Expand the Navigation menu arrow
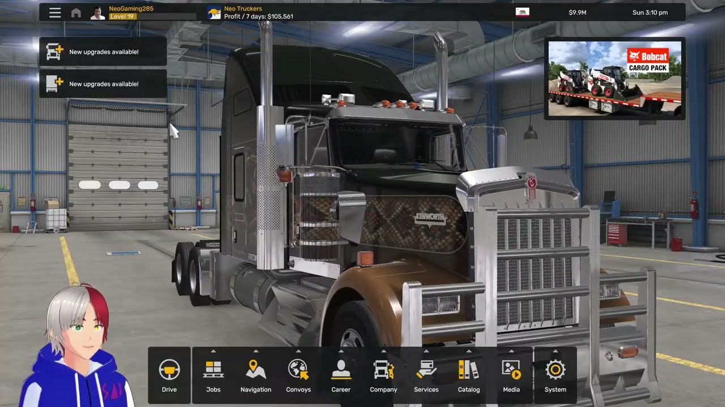The image size is (725, 407). click(256, 351)
